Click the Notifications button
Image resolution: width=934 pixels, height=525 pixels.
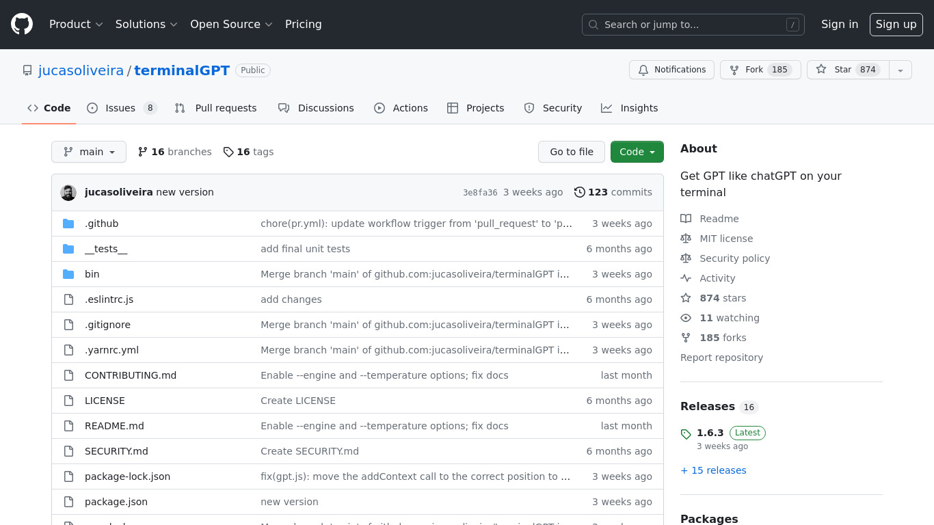point(671,70)
